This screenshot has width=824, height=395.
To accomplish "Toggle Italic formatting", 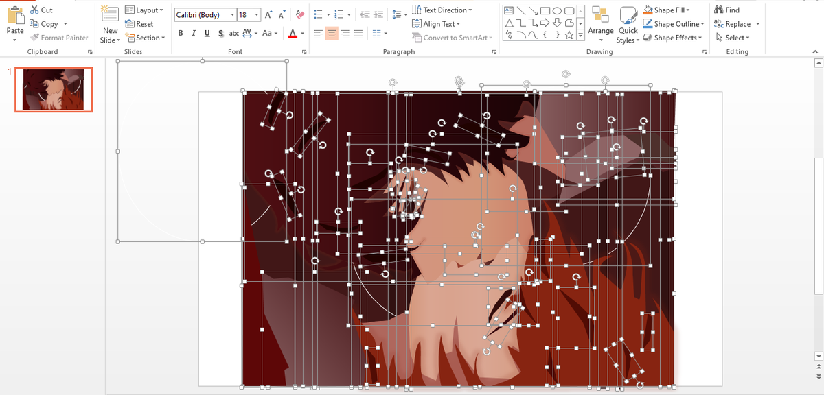I will click(194, 34).
